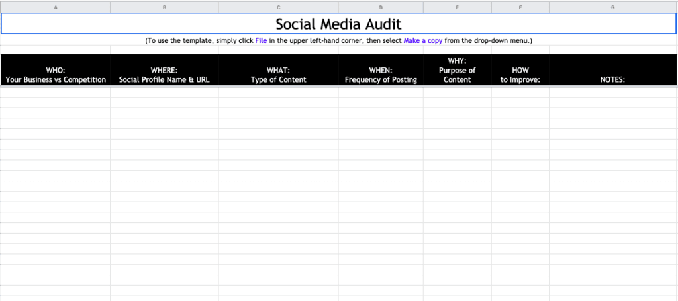Select column B header
678x301 pixels.
(x=164, y=7)
